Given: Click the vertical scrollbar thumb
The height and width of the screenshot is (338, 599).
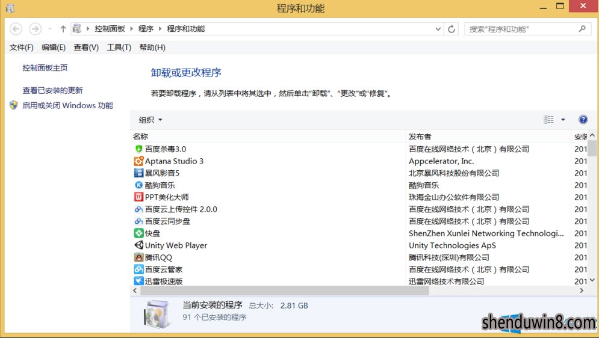Looking at the screenshot, I should 592,149.
